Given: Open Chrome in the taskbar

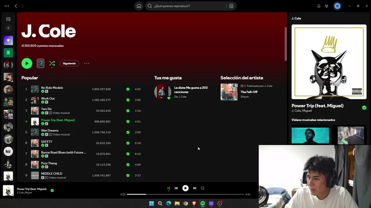Looking at the screenshot, I should pyautogui.click(x=185, y=203).
